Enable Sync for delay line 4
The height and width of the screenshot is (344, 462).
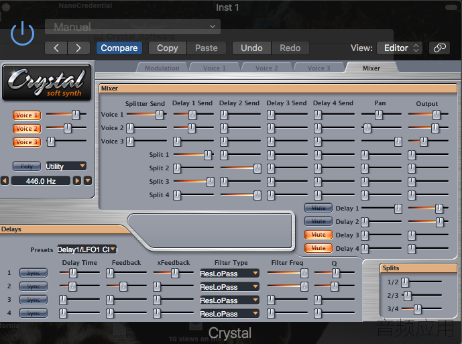pyautogui.click(x=34, y=313)
